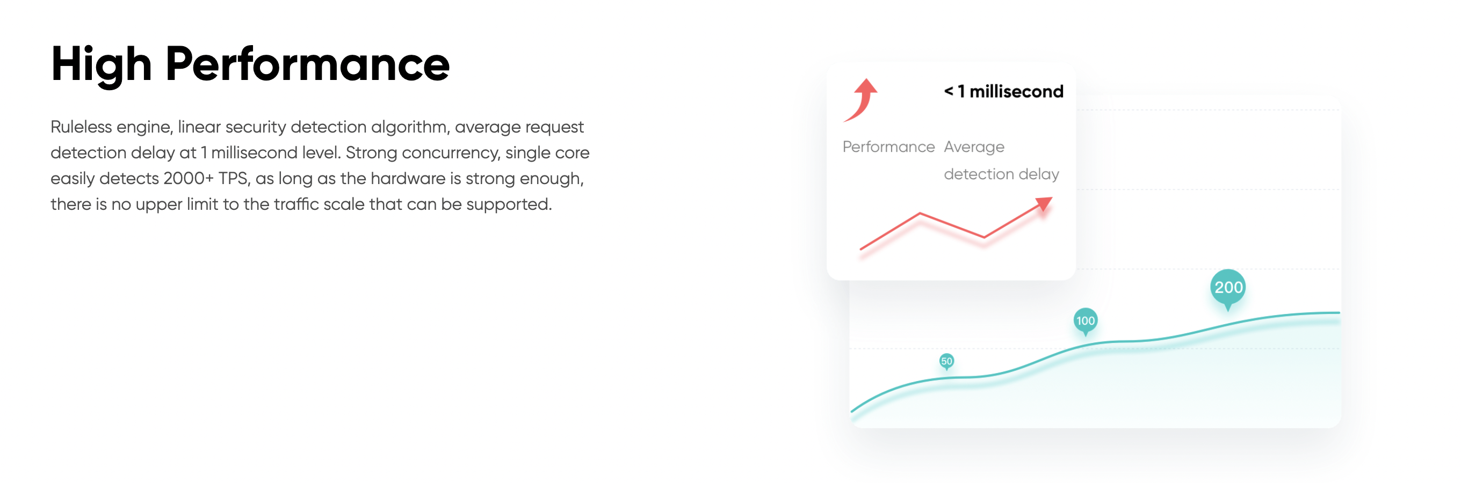Click the 'Average' text in the card

(974, 148)
